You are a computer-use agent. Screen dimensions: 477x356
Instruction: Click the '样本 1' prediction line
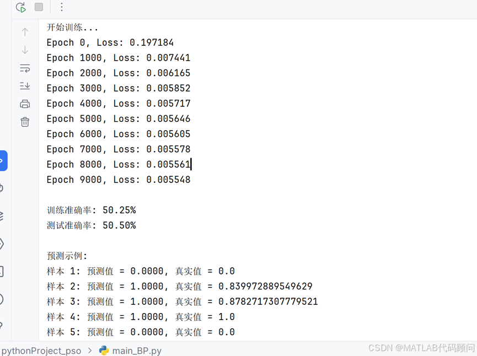point(141,271)
